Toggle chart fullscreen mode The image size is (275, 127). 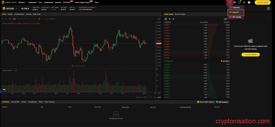pos(159,19)
